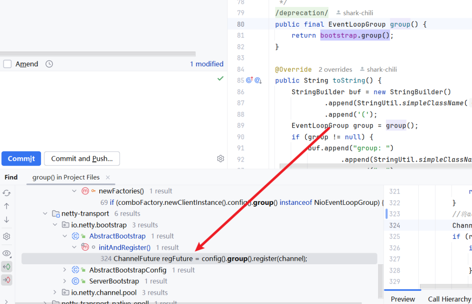Image resolution: width=472 pixels, height=304 pixels.
Task: Click initAndRegister() method icon
Action: 85,247
